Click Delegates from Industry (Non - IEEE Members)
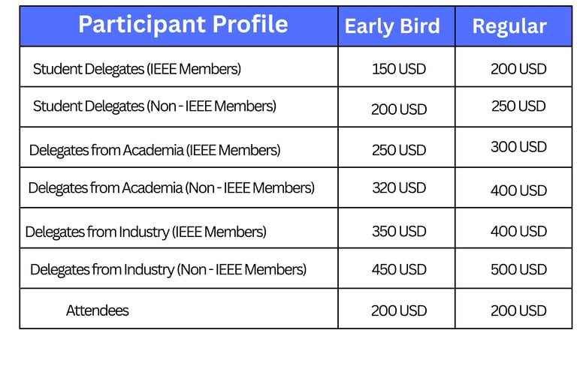The width and height of the screenshot is (577, 384). [168, 269]
